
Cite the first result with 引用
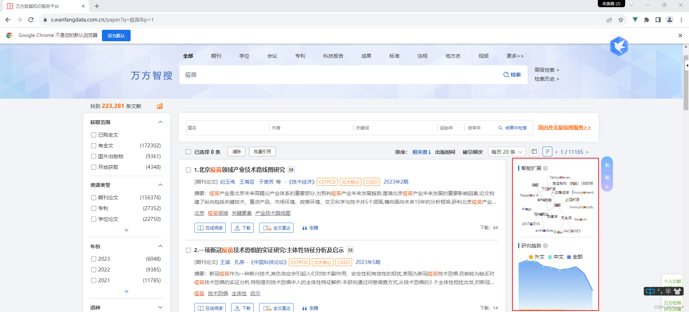[x=310, y=228]
